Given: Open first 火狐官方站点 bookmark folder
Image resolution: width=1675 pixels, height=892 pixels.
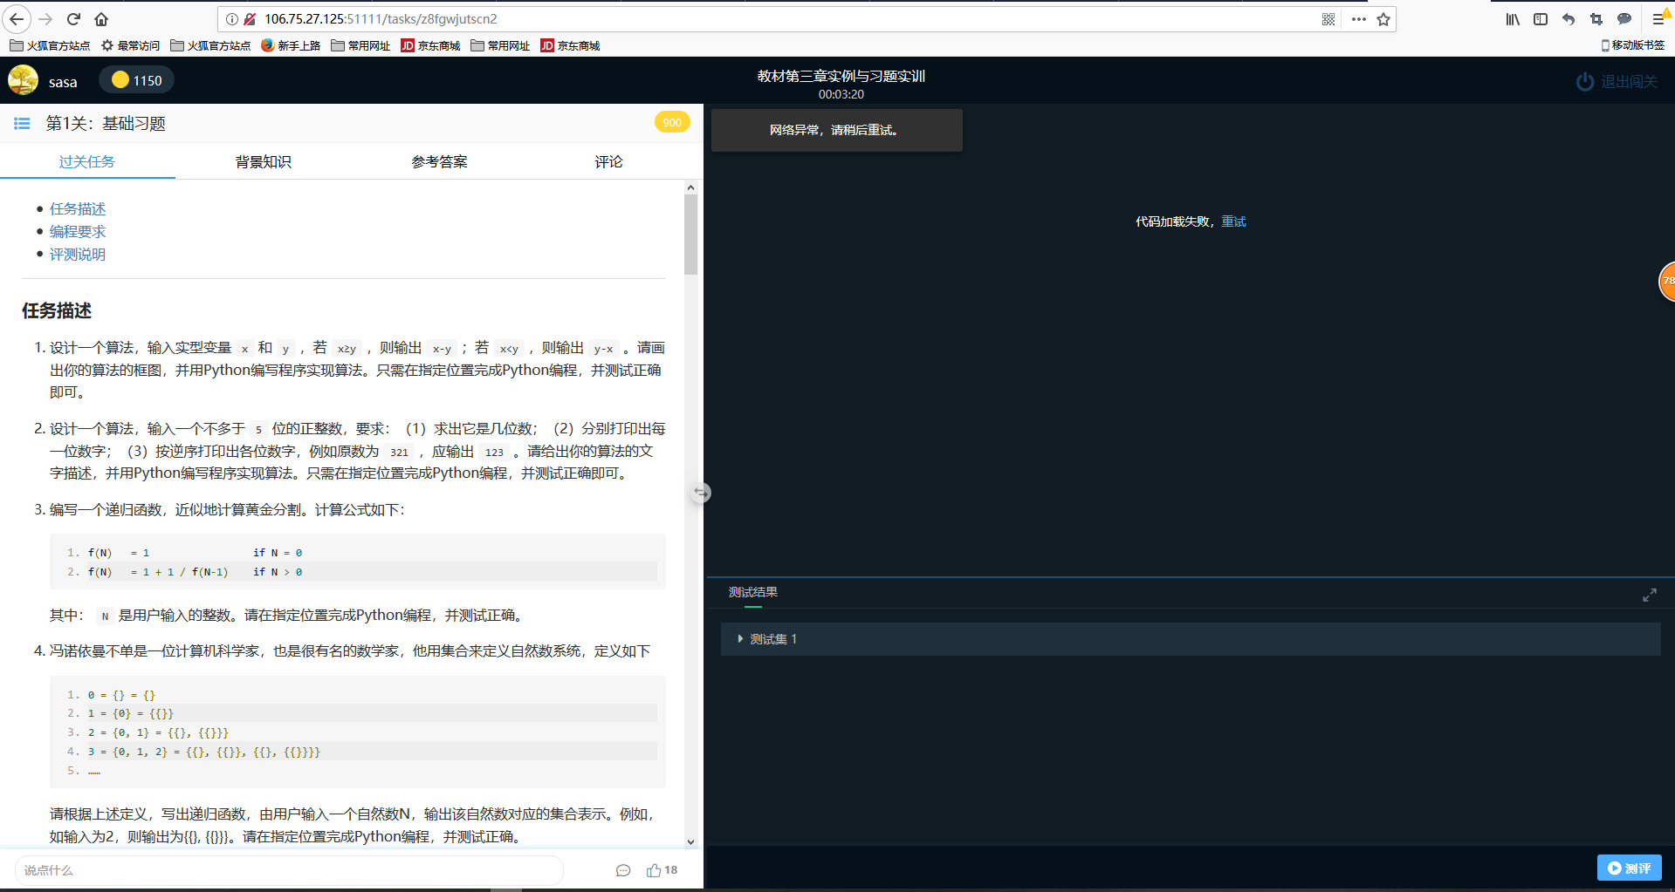Looking at the screenshot, I should pyautogui.click(x=50, y=45).
